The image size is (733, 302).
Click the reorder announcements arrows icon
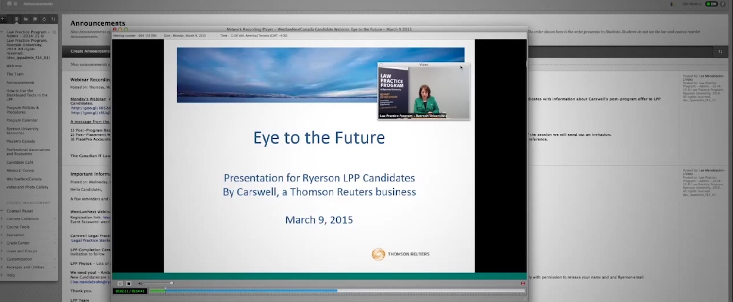click(720, 51)
